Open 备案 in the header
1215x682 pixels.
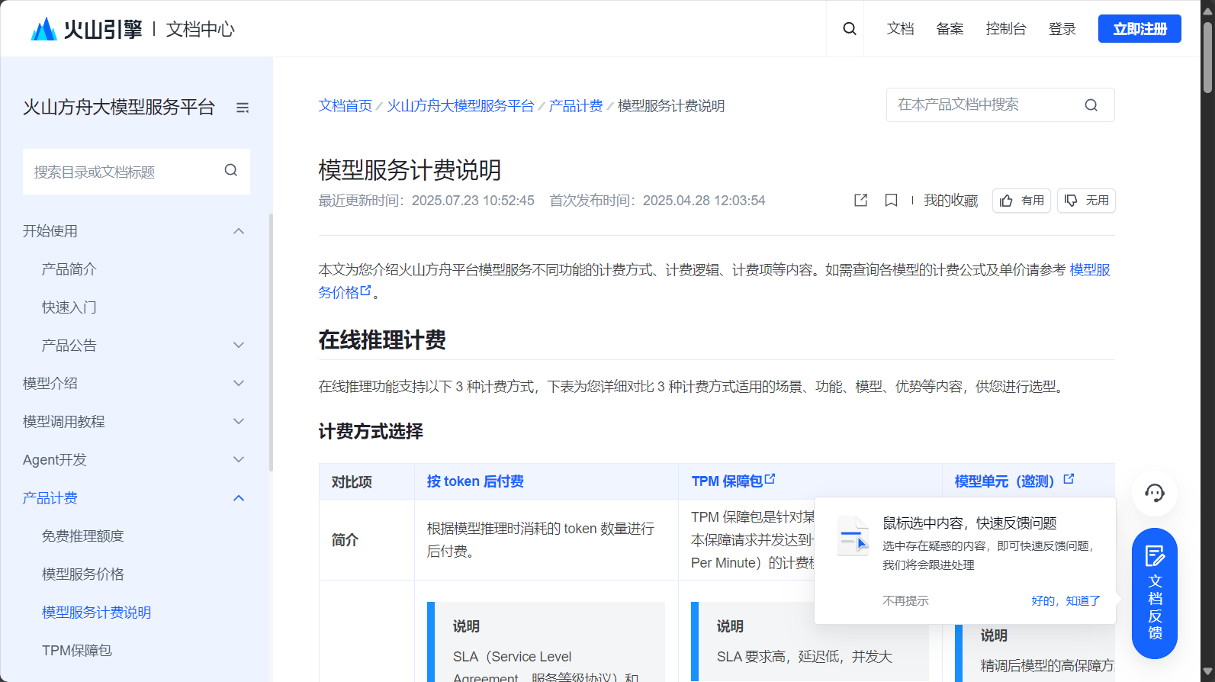pyautogui.click(x=950, y=29)
